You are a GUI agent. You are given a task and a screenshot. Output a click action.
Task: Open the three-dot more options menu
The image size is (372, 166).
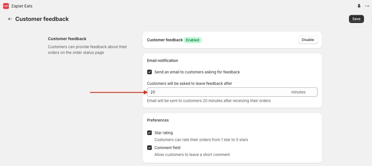[x=367, y=6]
